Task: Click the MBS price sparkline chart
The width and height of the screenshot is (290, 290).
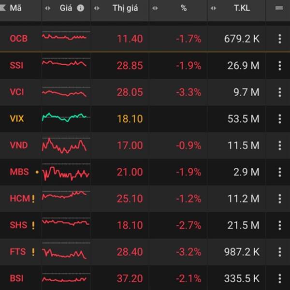Action: 66,173
